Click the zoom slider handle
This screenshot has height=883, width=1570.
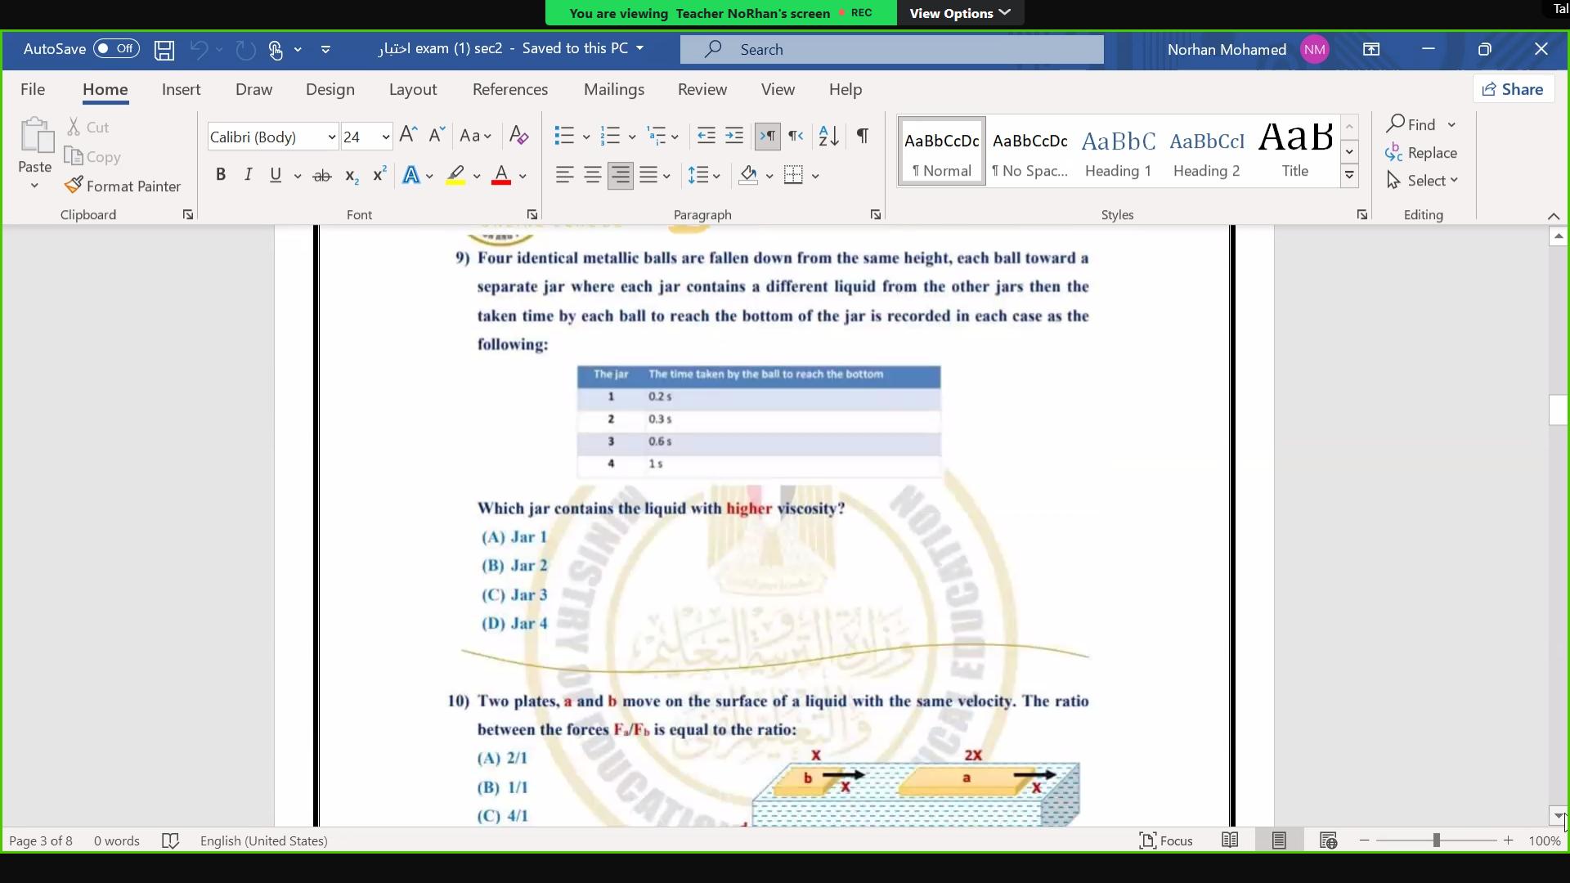click(1436, 840)
